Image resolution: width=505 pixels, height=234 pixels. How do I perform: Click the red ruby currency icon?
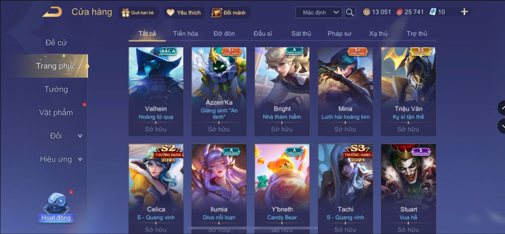pyautogui.click(x=399, y=12)
